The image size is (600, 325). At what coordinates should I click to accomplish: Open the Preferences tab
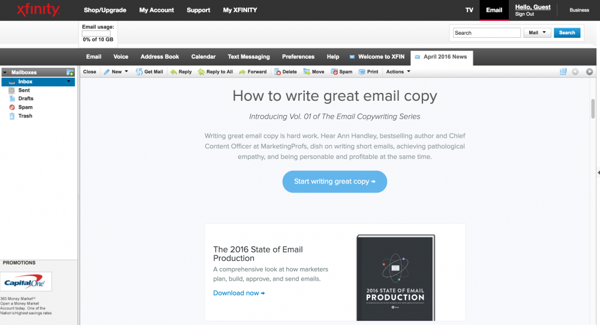(298, 56)
